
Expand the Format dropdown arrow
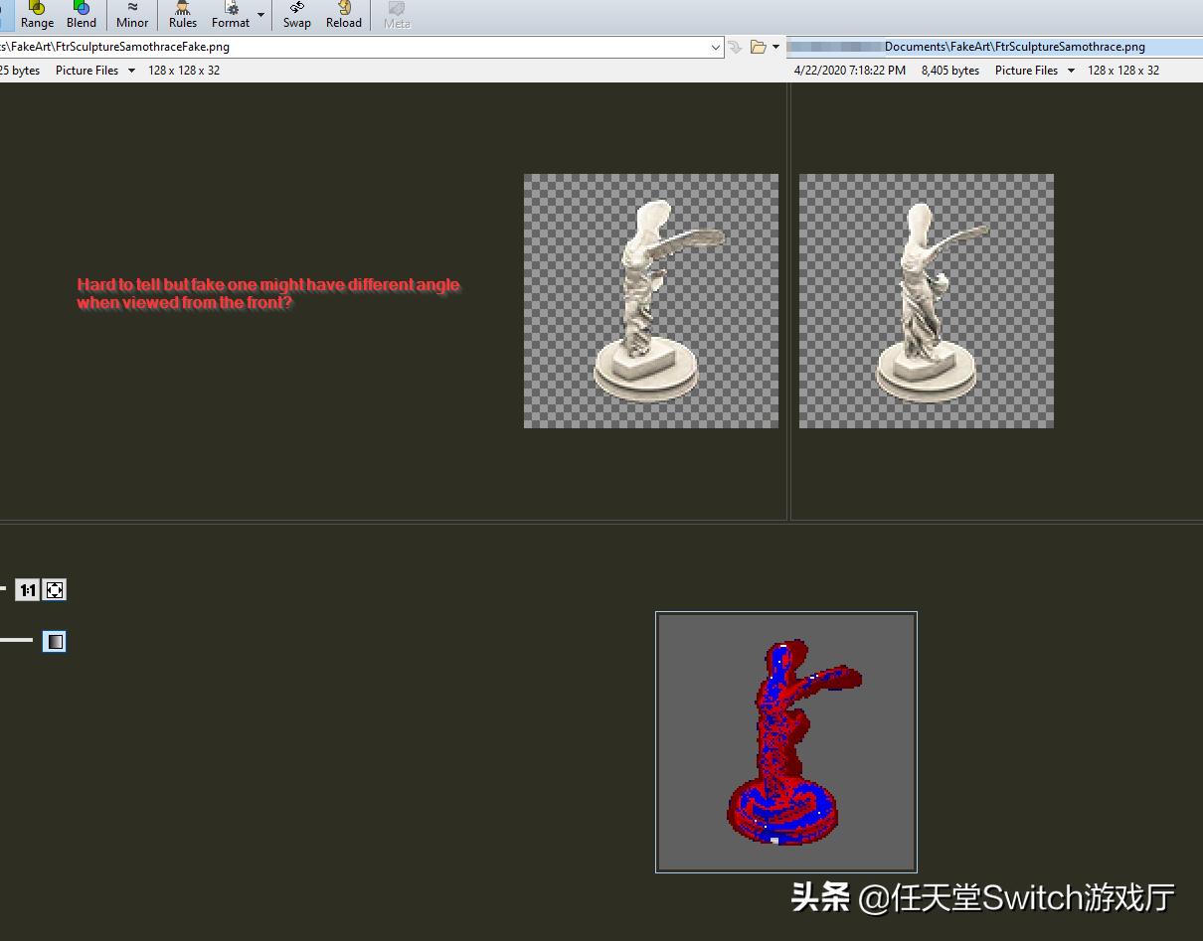point(261,15)
